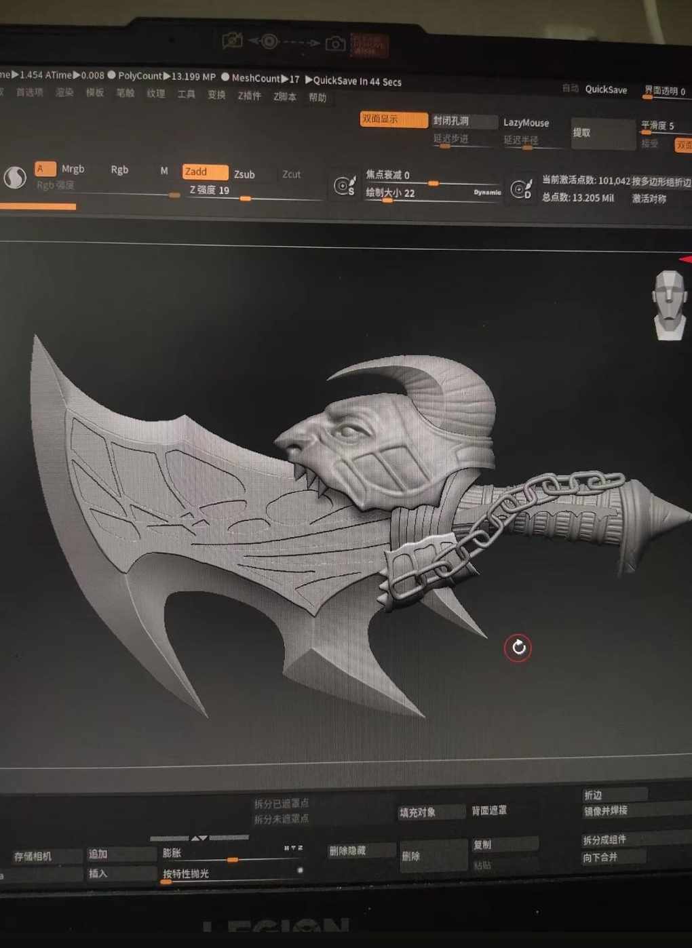Click the QuickSave button
Image resolution: width=692 pixels, height=948 pixels.
click(x=606, y=90)
